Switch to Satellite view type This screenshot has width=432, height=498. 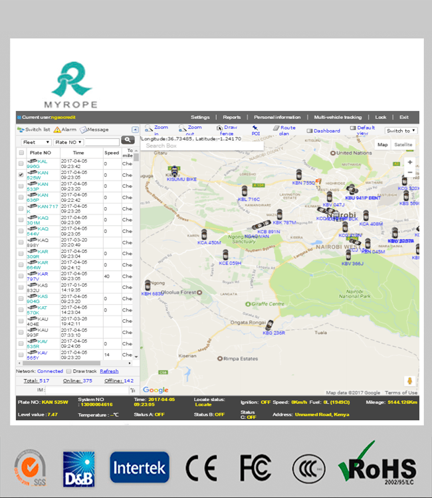403,145
